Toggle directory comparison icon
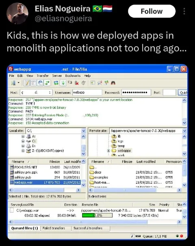The width and height of the screenshot is (195, 246). 100,83
